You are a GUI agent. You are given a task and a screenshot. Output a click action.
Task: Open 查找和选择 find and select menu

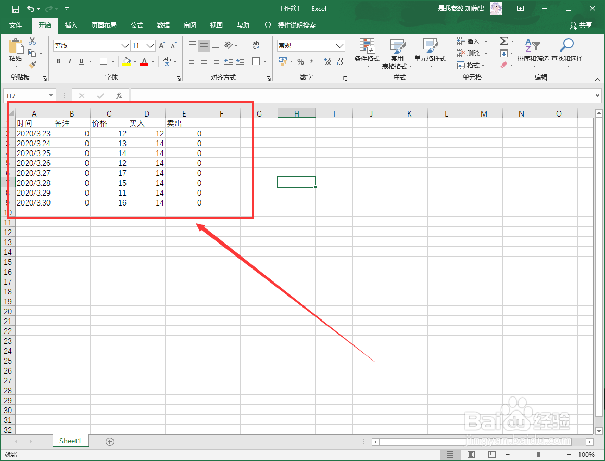[x=567, y=53]
